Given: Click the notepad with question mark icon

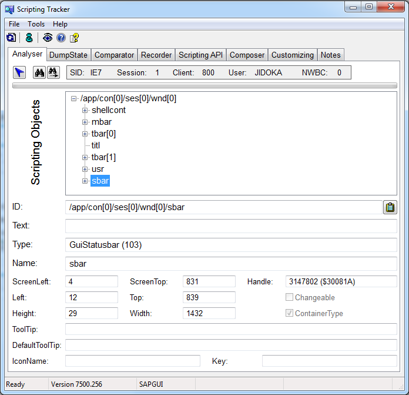Looking at the screenshot, I should pyautogui.click(x=75, y=38).
